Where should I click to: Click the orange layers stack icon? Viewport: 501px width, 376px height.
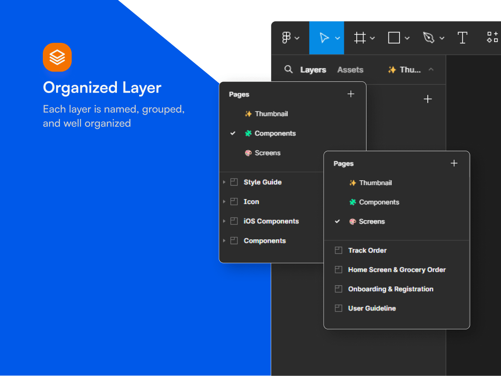point(57,57)
